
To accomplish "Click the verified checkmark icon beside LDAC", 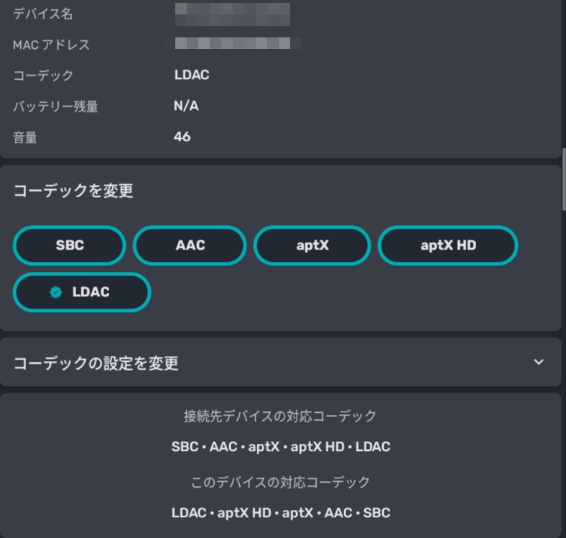I will pyautogui.click(x=55, y=292).
